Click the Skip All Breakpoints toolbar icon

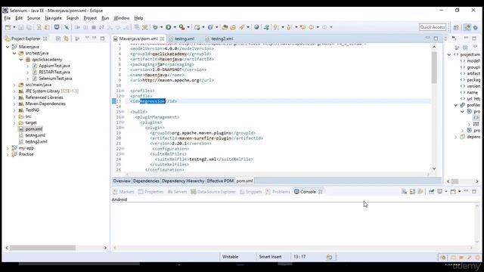coord(67,27)
